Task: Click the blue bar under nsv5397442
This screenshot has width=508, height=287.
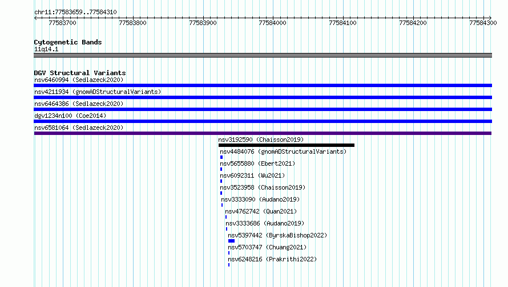Action: click(x=231, y=241)
